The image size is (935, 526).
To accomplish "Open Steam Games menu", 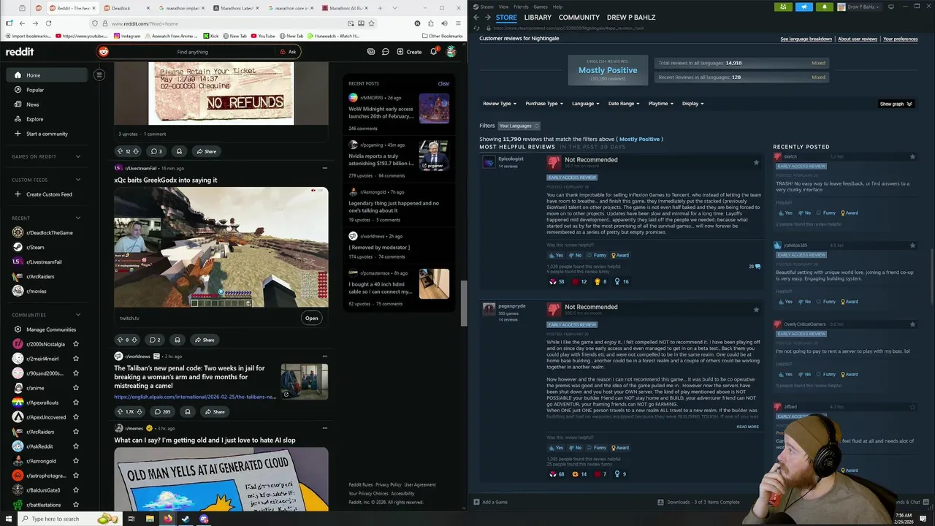I will click(541, 7).
